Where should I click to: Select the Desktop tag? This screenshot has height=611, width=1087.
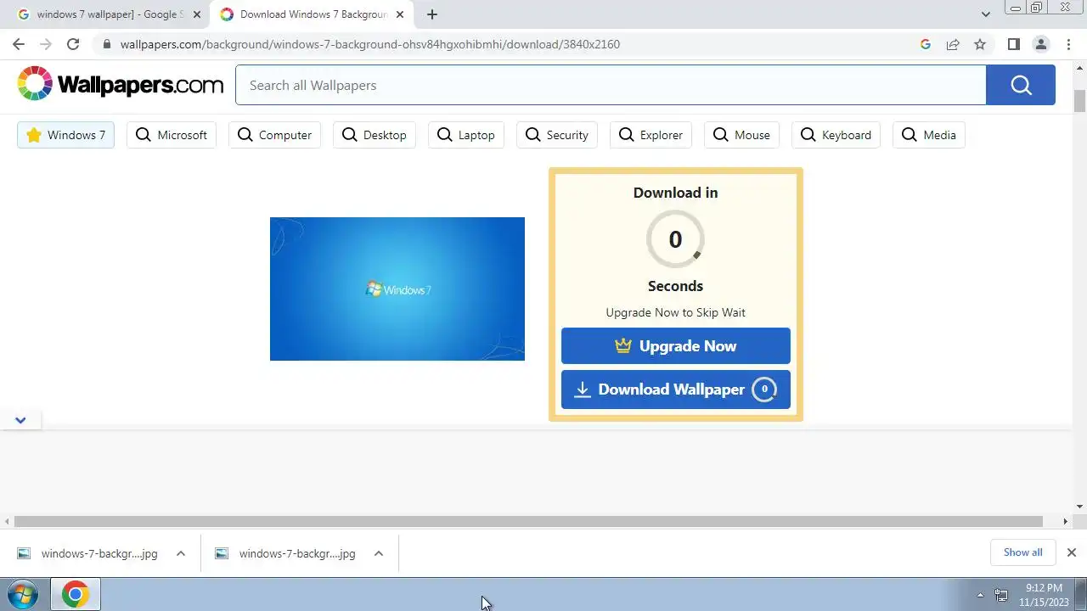(375, 135)
